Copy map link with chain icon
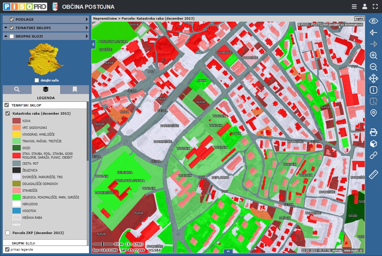 [373, 155]
